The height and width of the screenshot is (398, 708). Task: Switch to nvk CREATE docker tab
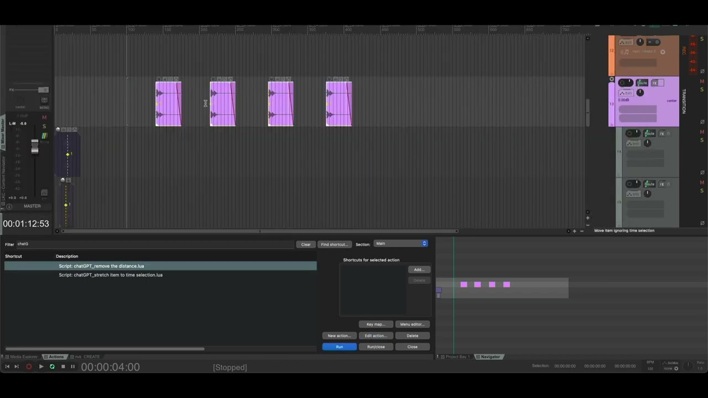(85, 357)
